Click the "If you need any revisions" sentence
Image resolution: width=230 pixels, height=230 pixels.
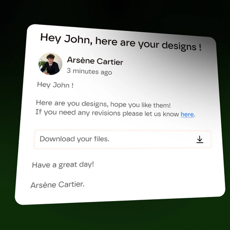tap(78, 113)
